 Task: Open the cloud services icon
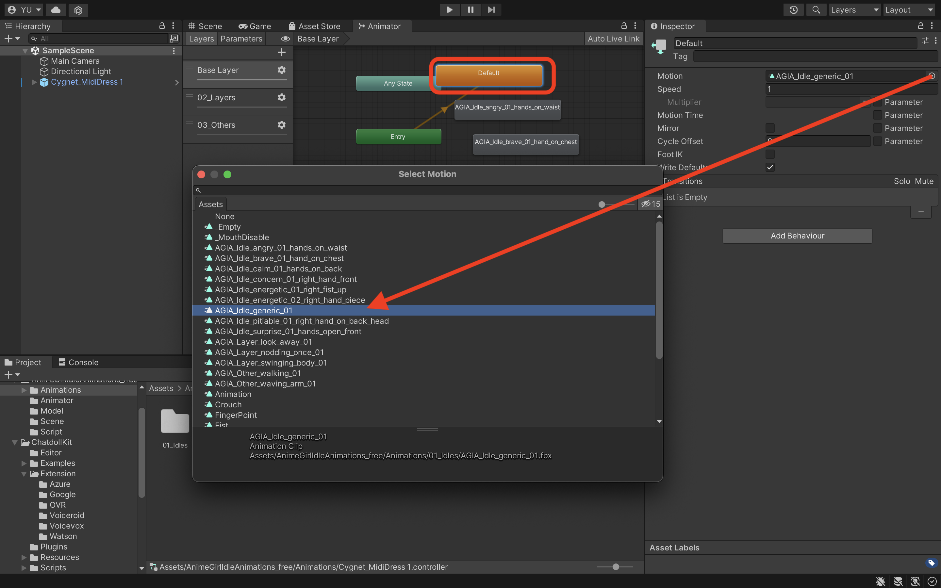click(x=56, y=10)
